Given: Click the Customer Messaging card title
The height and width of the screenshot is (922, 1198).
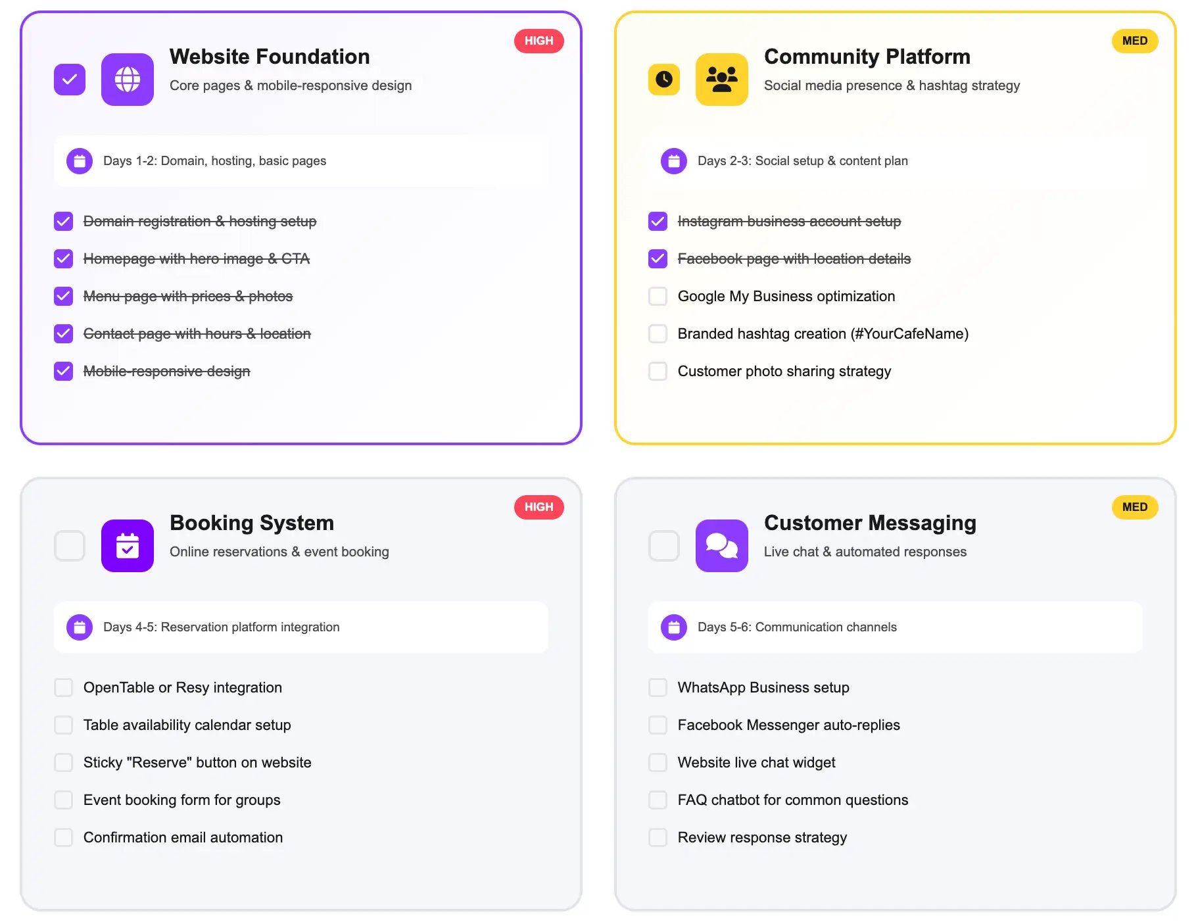Looking at the screenshot, I should point(870,523).
